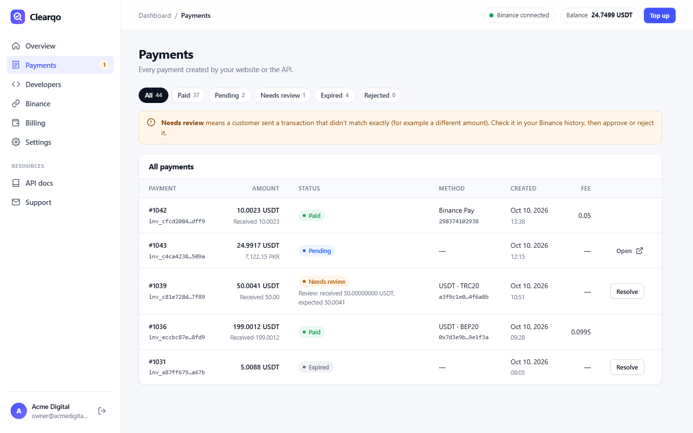Click the Binance Pay reference 298374102938
Viewport: 693px width, 433px height.
click(459, 221)
